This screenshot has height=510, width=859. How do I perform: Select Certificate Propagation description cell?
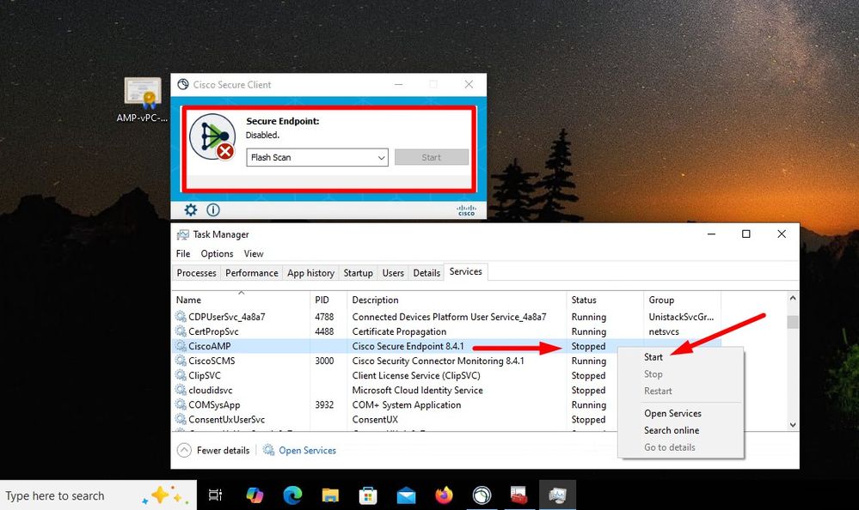tap(399, 331)
